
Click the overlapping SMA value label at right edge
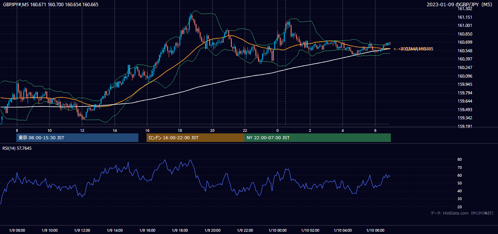pyautogui.click(x=413, y=49)
